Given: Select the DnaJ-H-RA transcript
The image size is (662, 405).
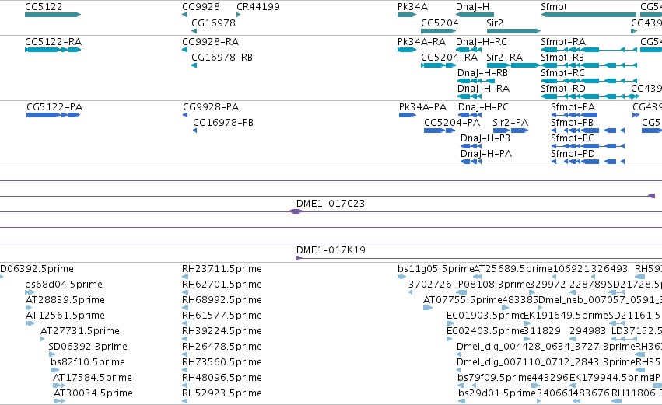Looking at the screenshot, I should pos(470,96).
